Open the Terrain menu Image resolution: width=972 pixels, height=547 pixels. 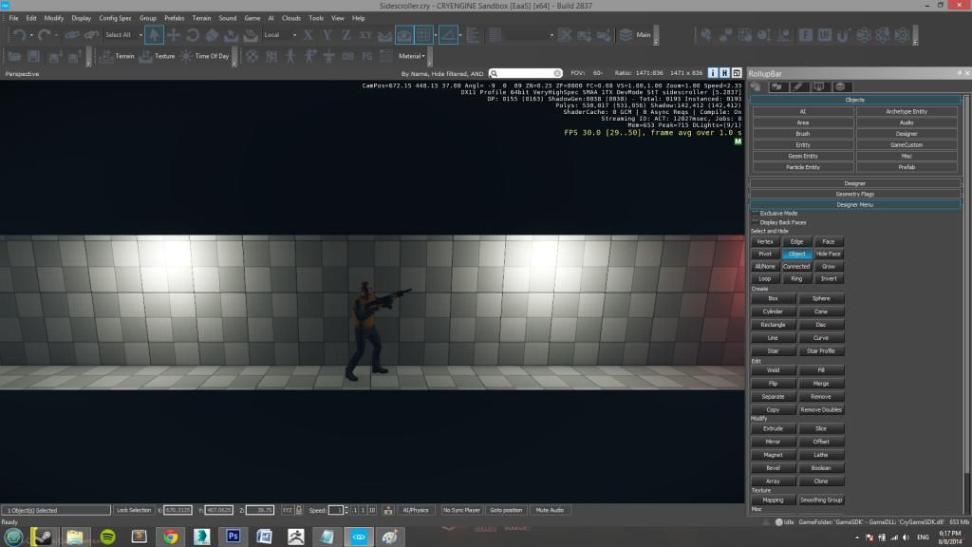[x=201, y=18]
